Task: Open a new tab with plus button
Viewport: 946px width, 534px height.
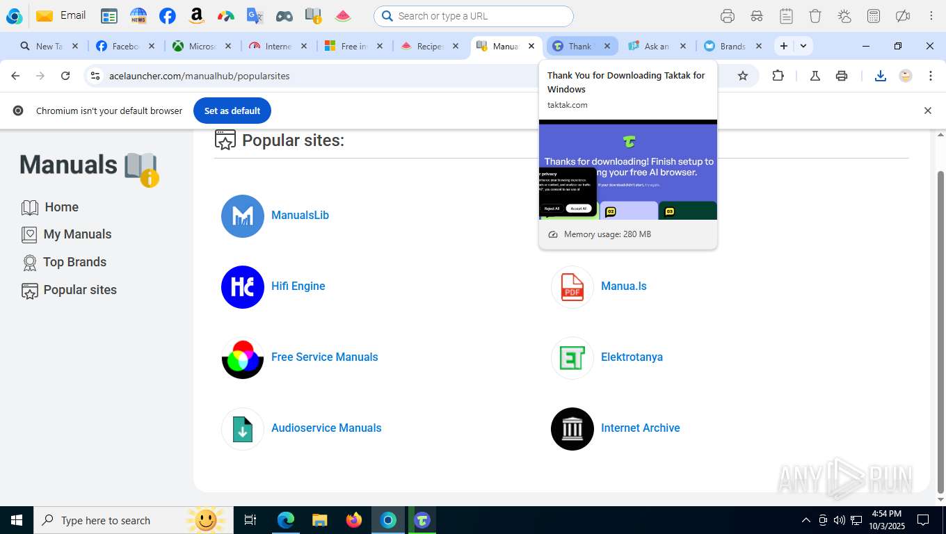Action: (784, 46)
